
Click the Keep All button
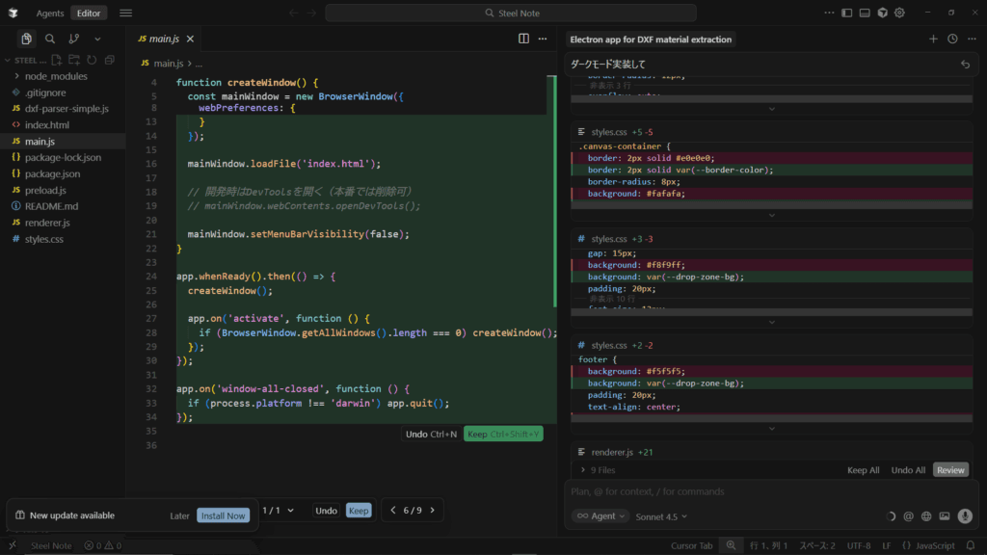(863, 470)
